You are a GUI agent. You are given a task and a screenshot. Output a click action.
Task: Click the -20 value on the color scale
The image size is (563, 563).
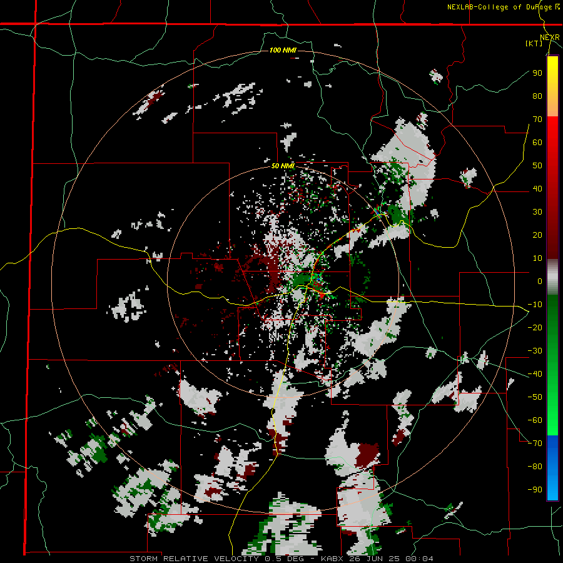535,328
